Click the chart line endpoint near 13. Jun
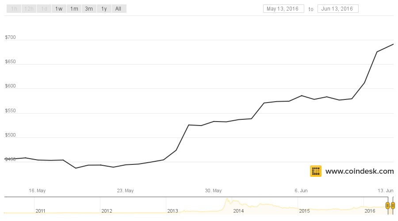The image size is (398, 221). [x=393, y=44]
